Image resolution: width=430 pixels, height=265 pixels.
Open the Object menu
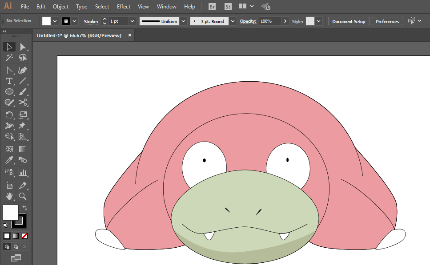[x=60, y=7]
